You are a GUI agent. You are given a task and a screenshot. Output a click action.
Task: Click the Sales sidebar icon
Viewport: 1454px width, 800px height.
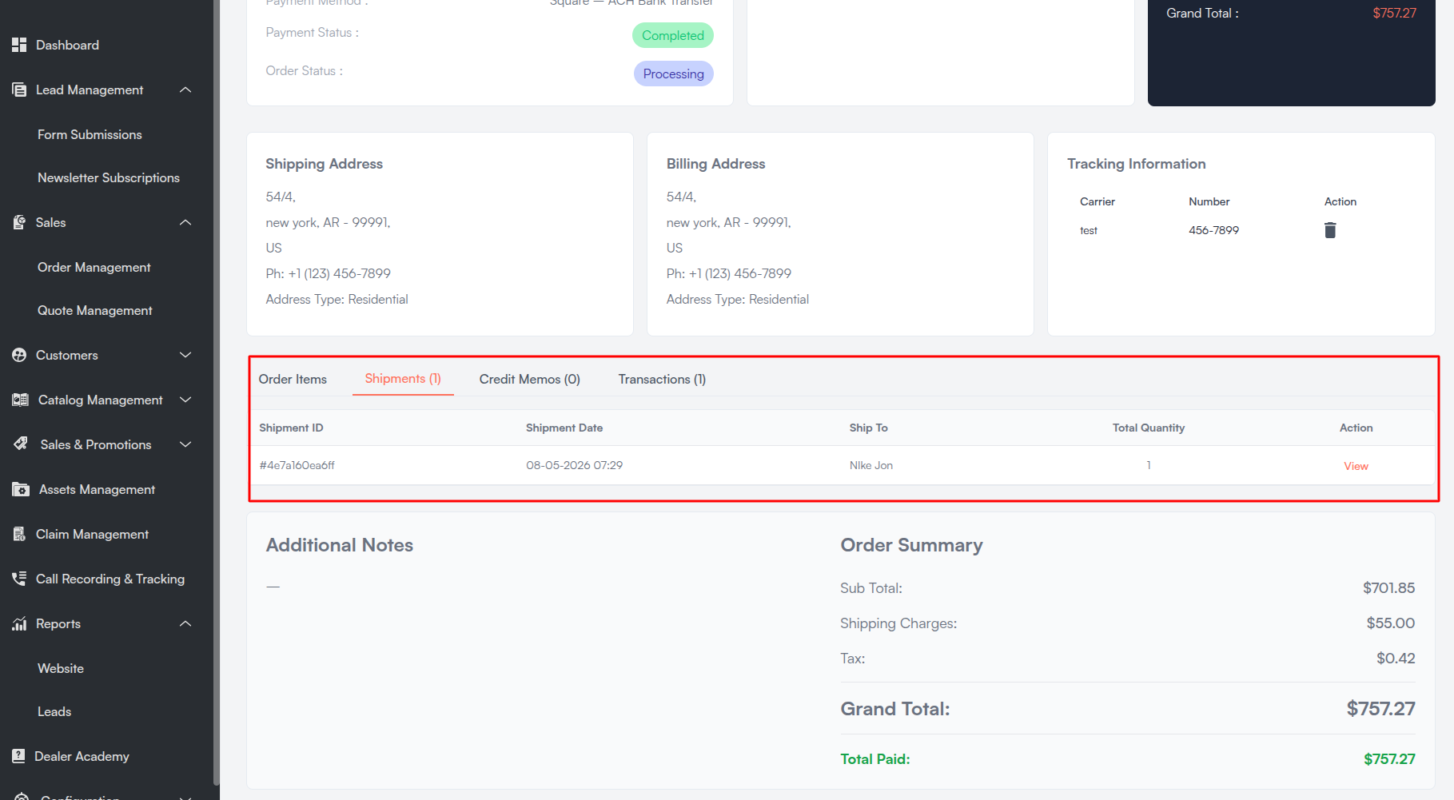19,222
